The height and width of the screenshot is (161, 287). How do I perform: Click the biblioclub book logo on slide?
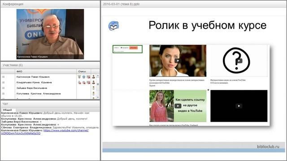pos(113,26)
